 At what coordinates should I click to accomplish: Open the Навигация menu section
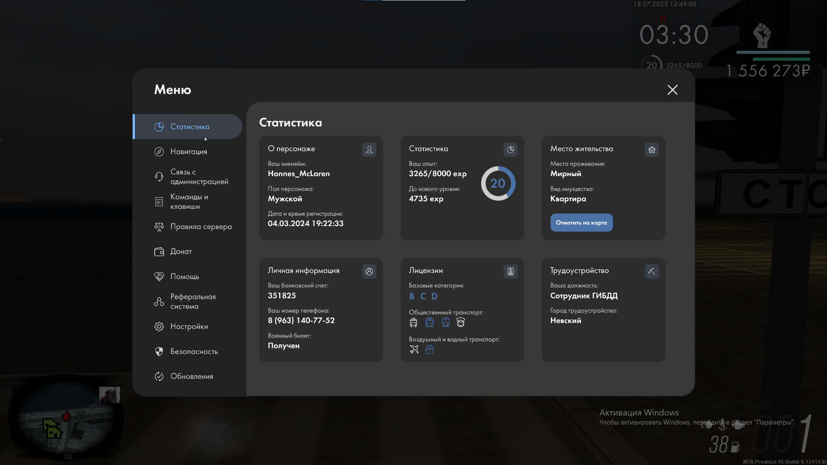188,152
